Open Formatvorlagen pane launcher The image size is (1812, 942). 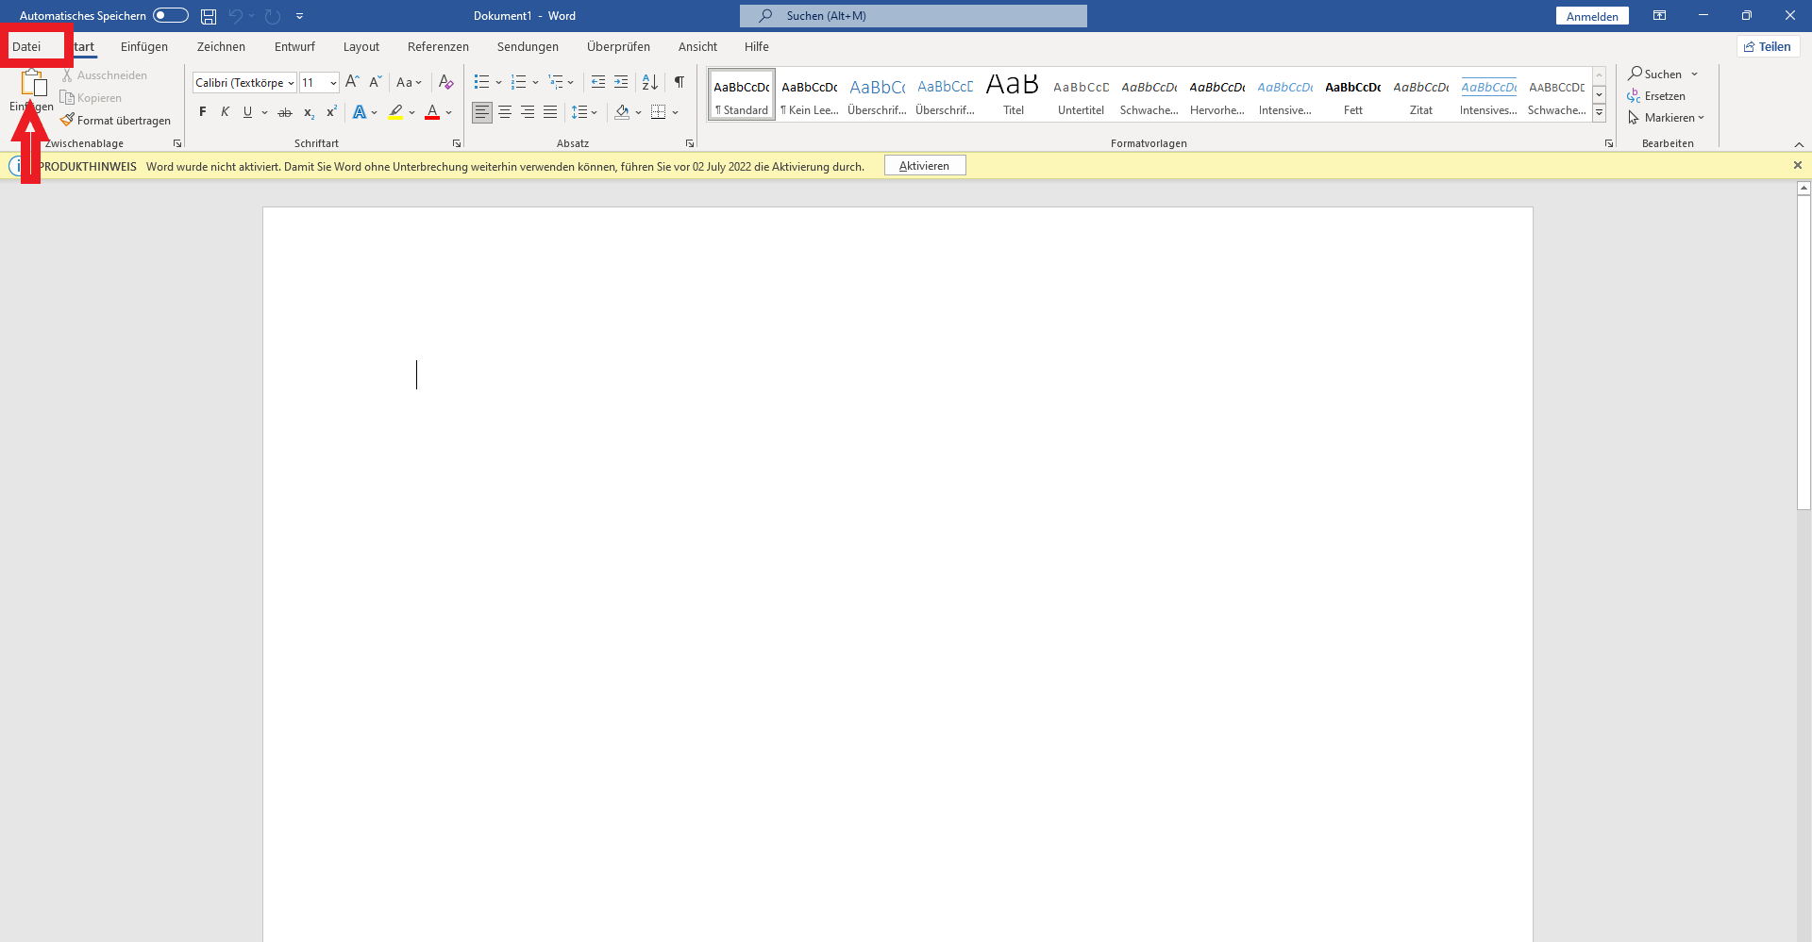(1609, 143)
